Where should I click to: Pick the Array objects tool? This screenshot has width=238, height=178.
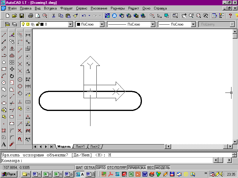(12, 62)
